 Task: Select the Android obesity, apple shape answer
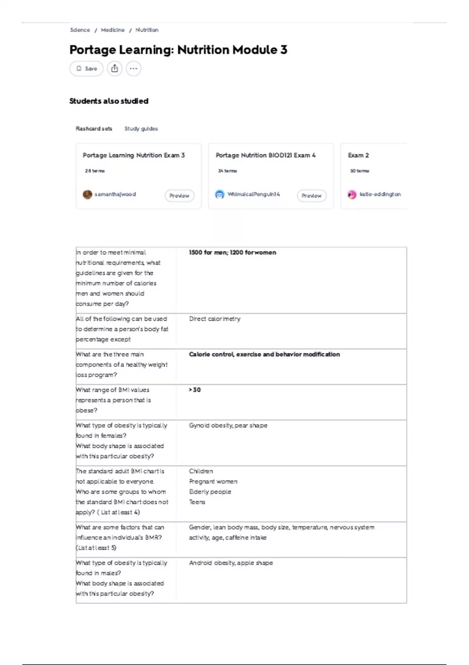[231, 563]
